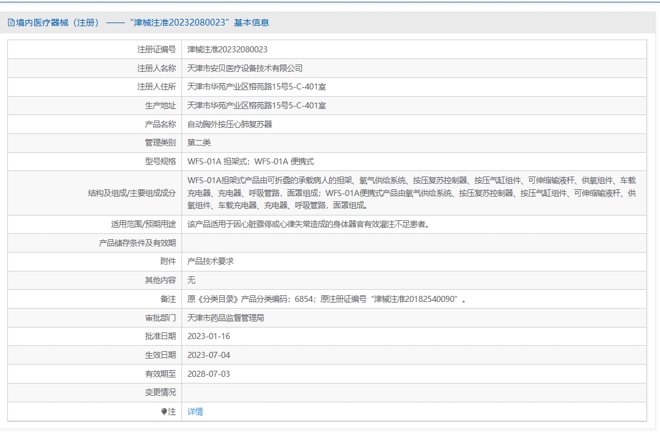Click attachment value 产品技术要求
This screenshot has width=660, height=445.
211,261
